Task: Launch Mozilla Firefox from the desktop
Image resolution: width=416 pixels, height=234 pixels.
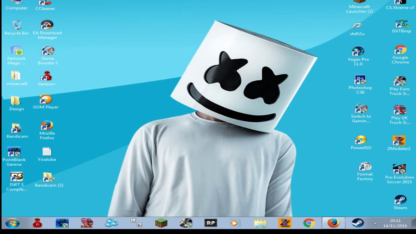Action: pyautogui.click(x=47, y=130)
